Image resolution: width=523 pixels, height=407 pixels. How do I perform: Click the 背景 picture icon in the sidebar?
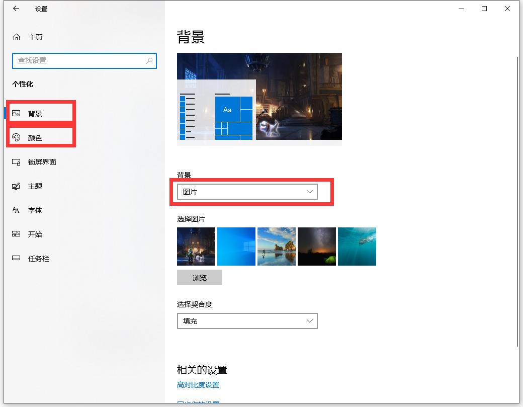coord(16,114)
